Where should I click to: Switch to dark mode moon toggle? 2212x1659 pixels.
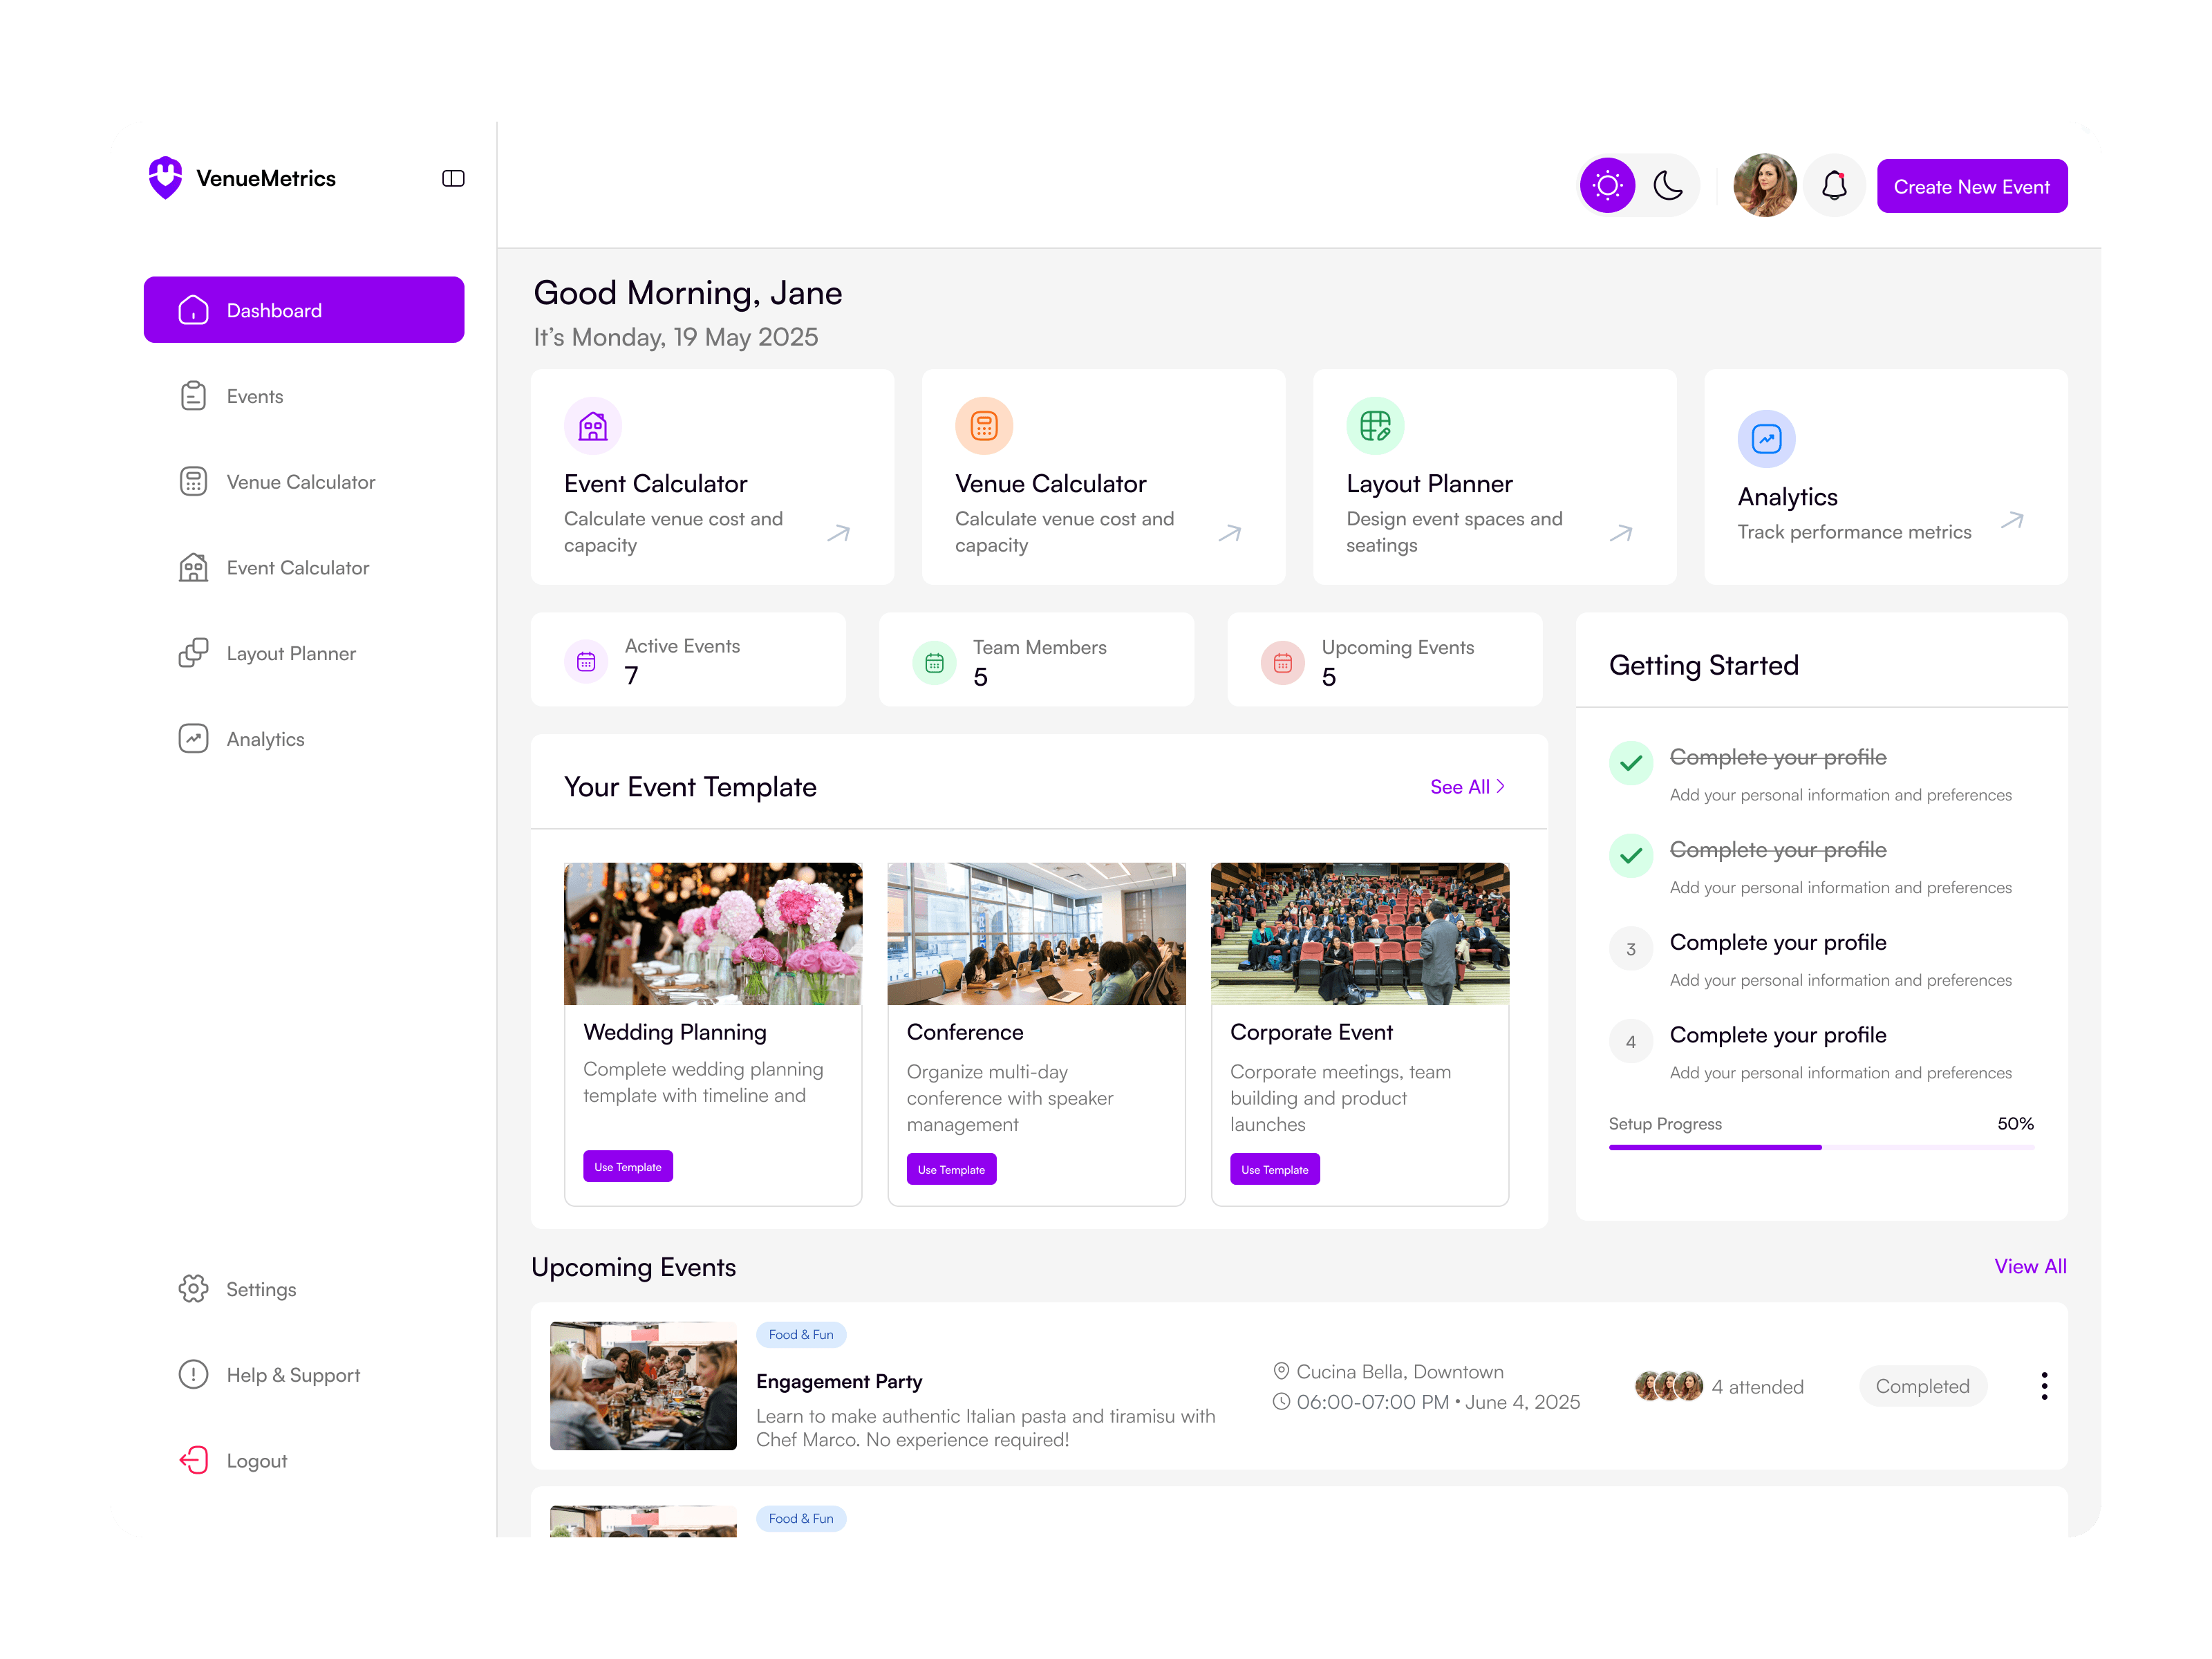pos(1668,186)
